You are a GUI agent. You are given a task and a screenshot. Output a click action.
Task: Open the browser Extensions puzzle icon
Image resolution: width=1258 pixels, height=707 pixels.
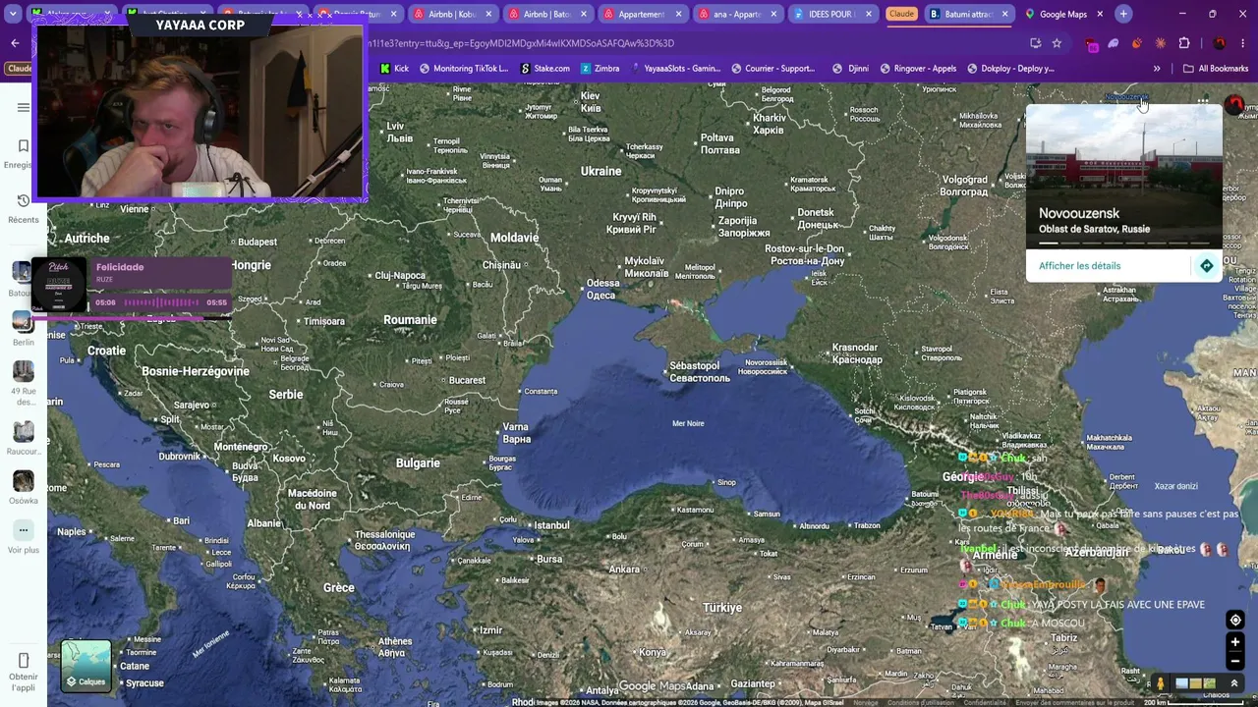(1184, 43)
